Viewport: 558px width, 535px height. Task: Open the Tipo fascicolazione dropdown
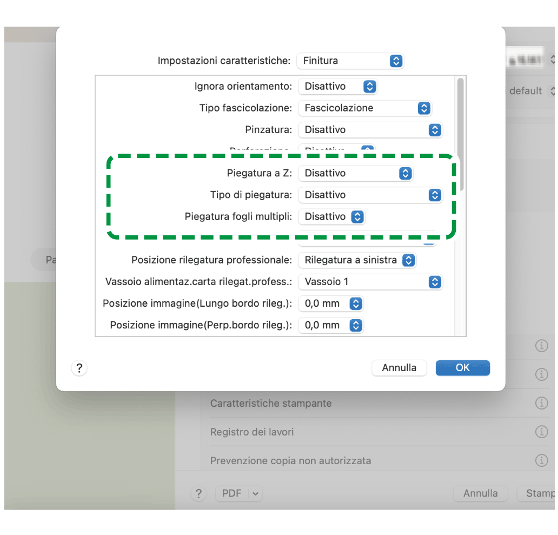click(x=365, y=108)
